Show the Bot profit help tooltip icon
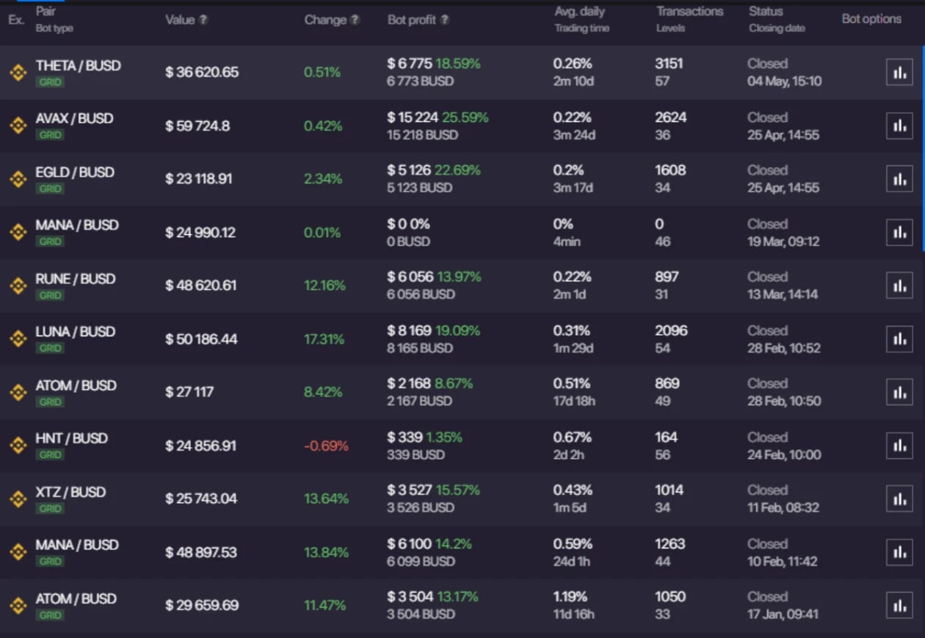The height and width of the screenshot is (638, 925). click(445, 20)
